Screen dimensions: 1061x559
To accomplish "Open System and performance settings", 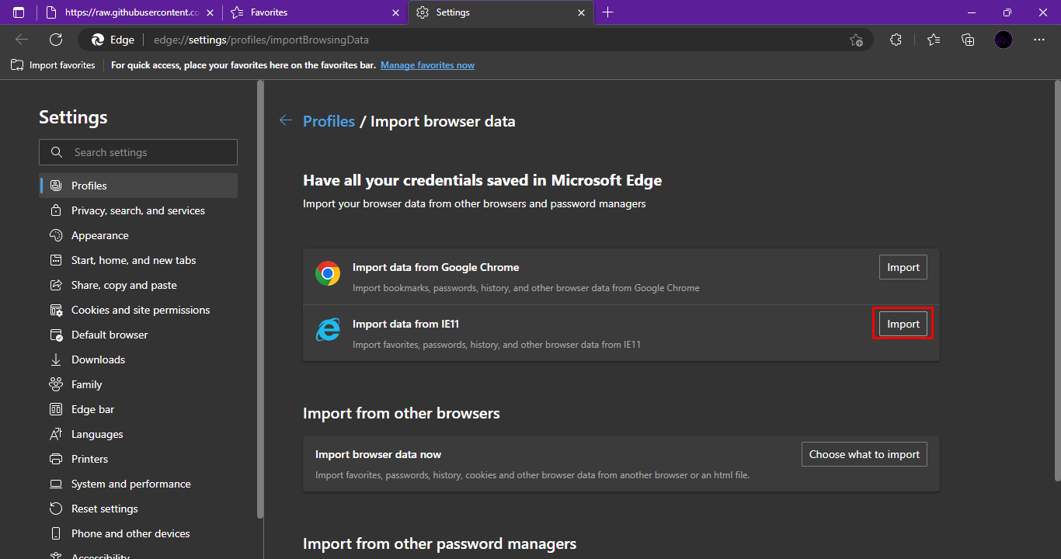I will click(138, 484).
